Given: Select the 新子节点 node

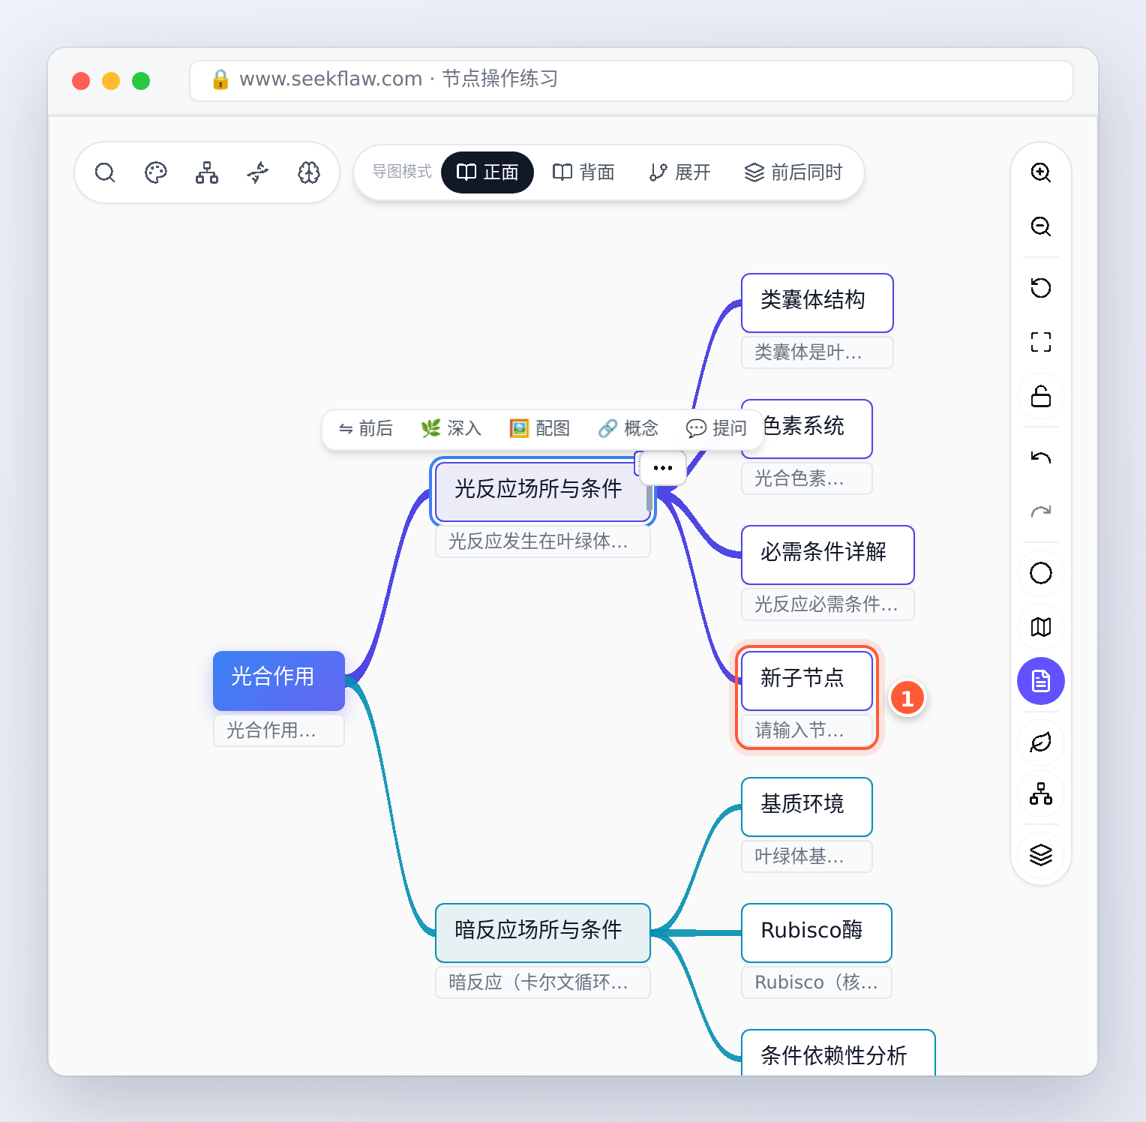Looking at the screenshot, I should point(807,681).
